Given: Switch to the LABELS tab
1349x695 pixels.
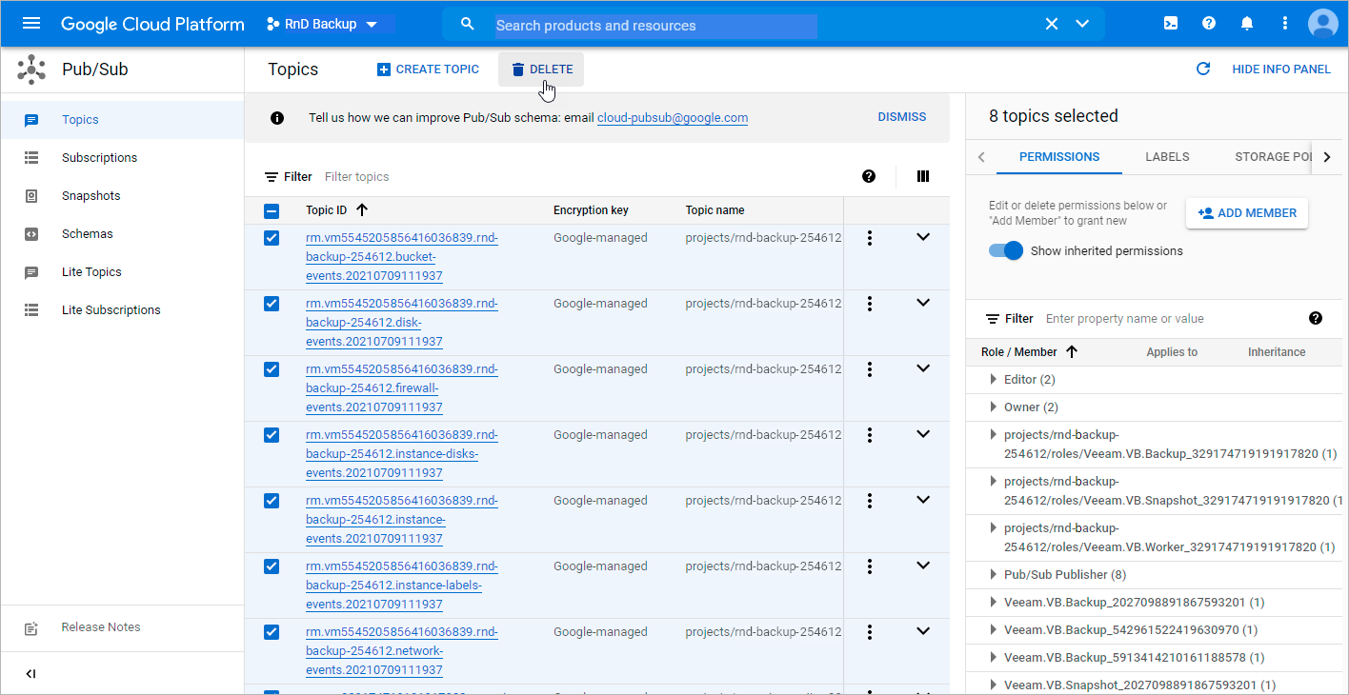Looking at the screenshot, I should [x=1167, y=157].
